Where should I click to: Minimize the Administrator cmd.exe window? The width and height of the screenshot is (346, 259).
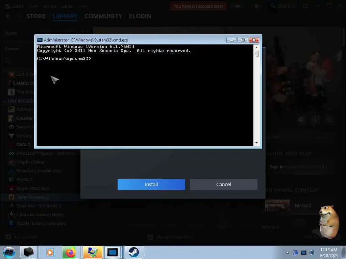tap(231, 40)
